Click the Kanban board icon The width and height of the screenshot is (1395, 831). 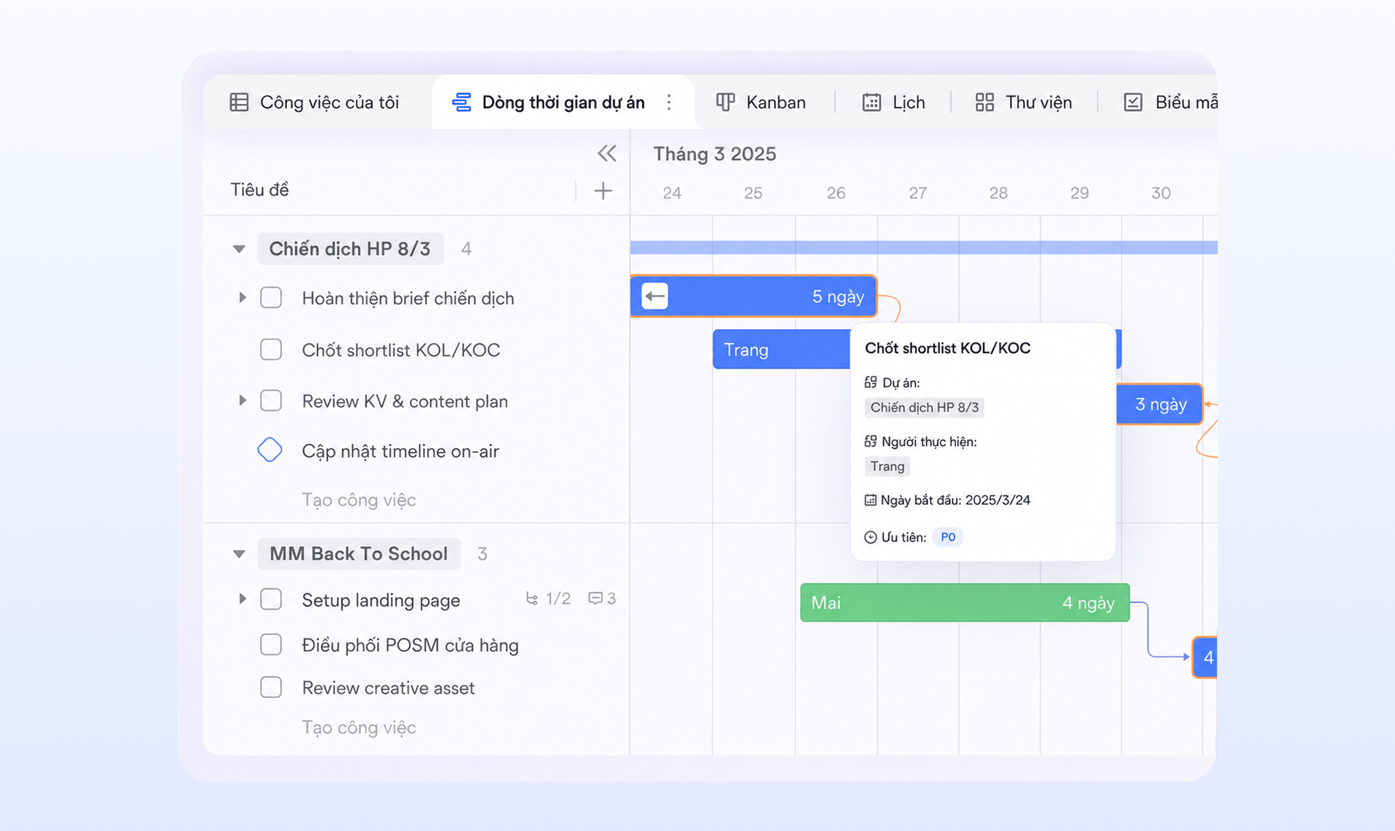click(725, 102)
